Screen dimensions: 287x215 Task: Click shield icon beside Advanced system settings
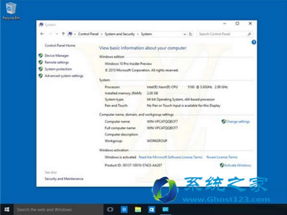click(x=41, y=76)
